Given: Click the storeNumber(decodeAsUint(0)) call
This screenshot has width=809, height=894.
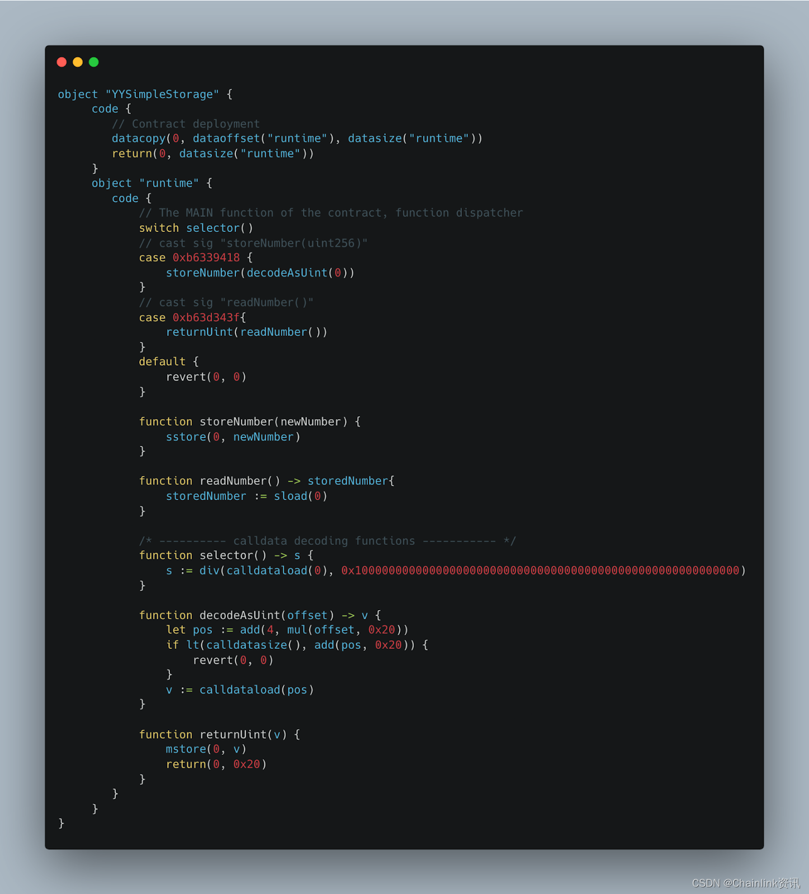Looking at the screenshot, I should point(260,273).
